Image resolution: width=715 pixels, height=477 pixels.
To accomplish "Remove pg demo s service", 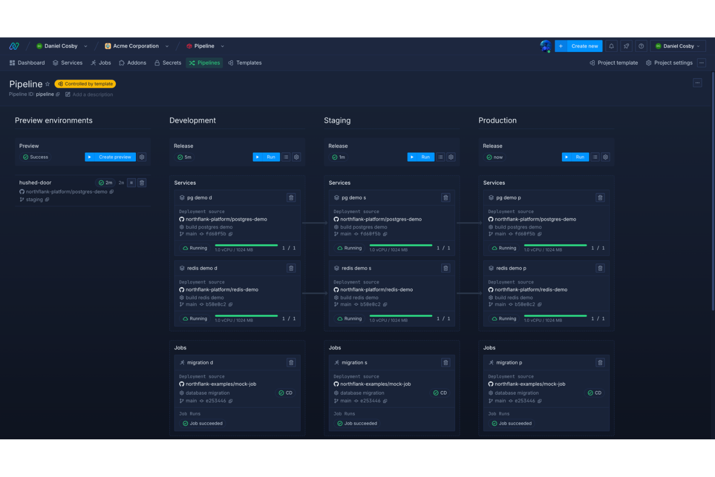I will [446, 198].
